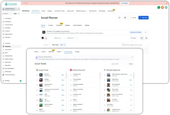The width and height of the screenshot is (170, 115).
Task: Open the Dec 25, 2025 date picker
Action: click(x=119, y=64)
